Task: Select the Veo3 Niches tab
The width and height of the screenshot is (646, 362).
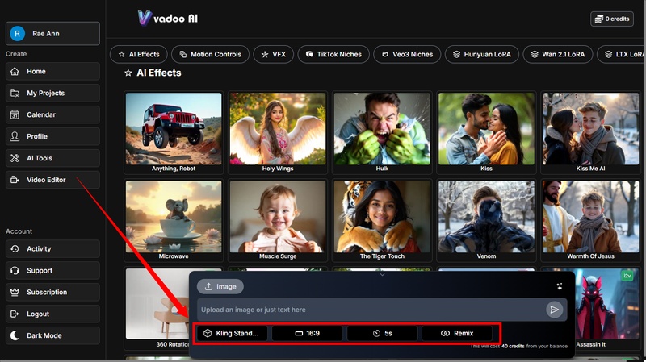Action: (x=407, y=54)
